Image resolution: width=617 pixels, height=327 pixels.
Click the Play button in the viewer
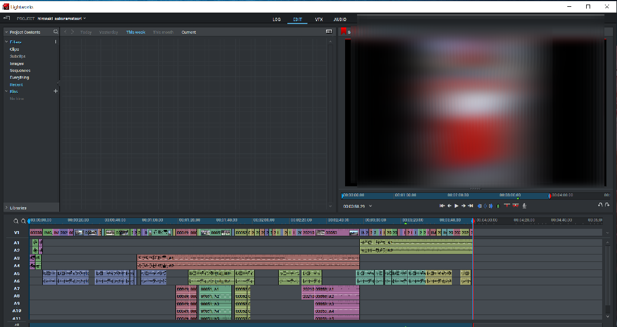[456, 205]
